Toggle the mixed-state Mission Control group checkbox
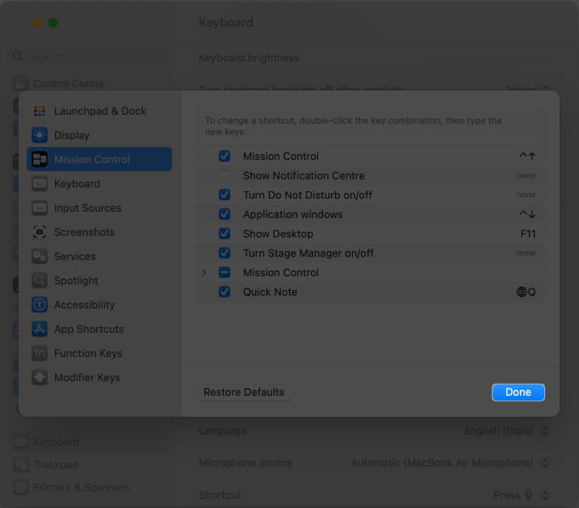This screenshot has width=579, height=508. click(224, 272)
